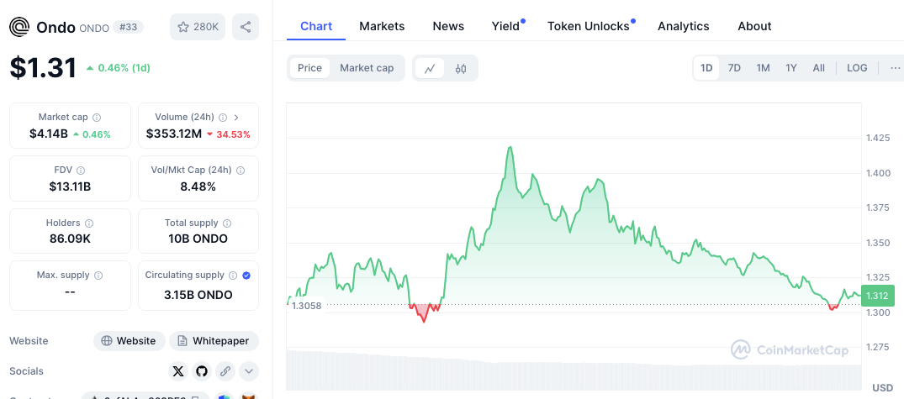
Task: Open the Website link button
Action: click(x=130, y=341)
